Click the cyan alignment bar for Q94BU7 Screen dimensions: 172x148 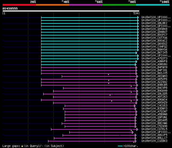(89, 32)
